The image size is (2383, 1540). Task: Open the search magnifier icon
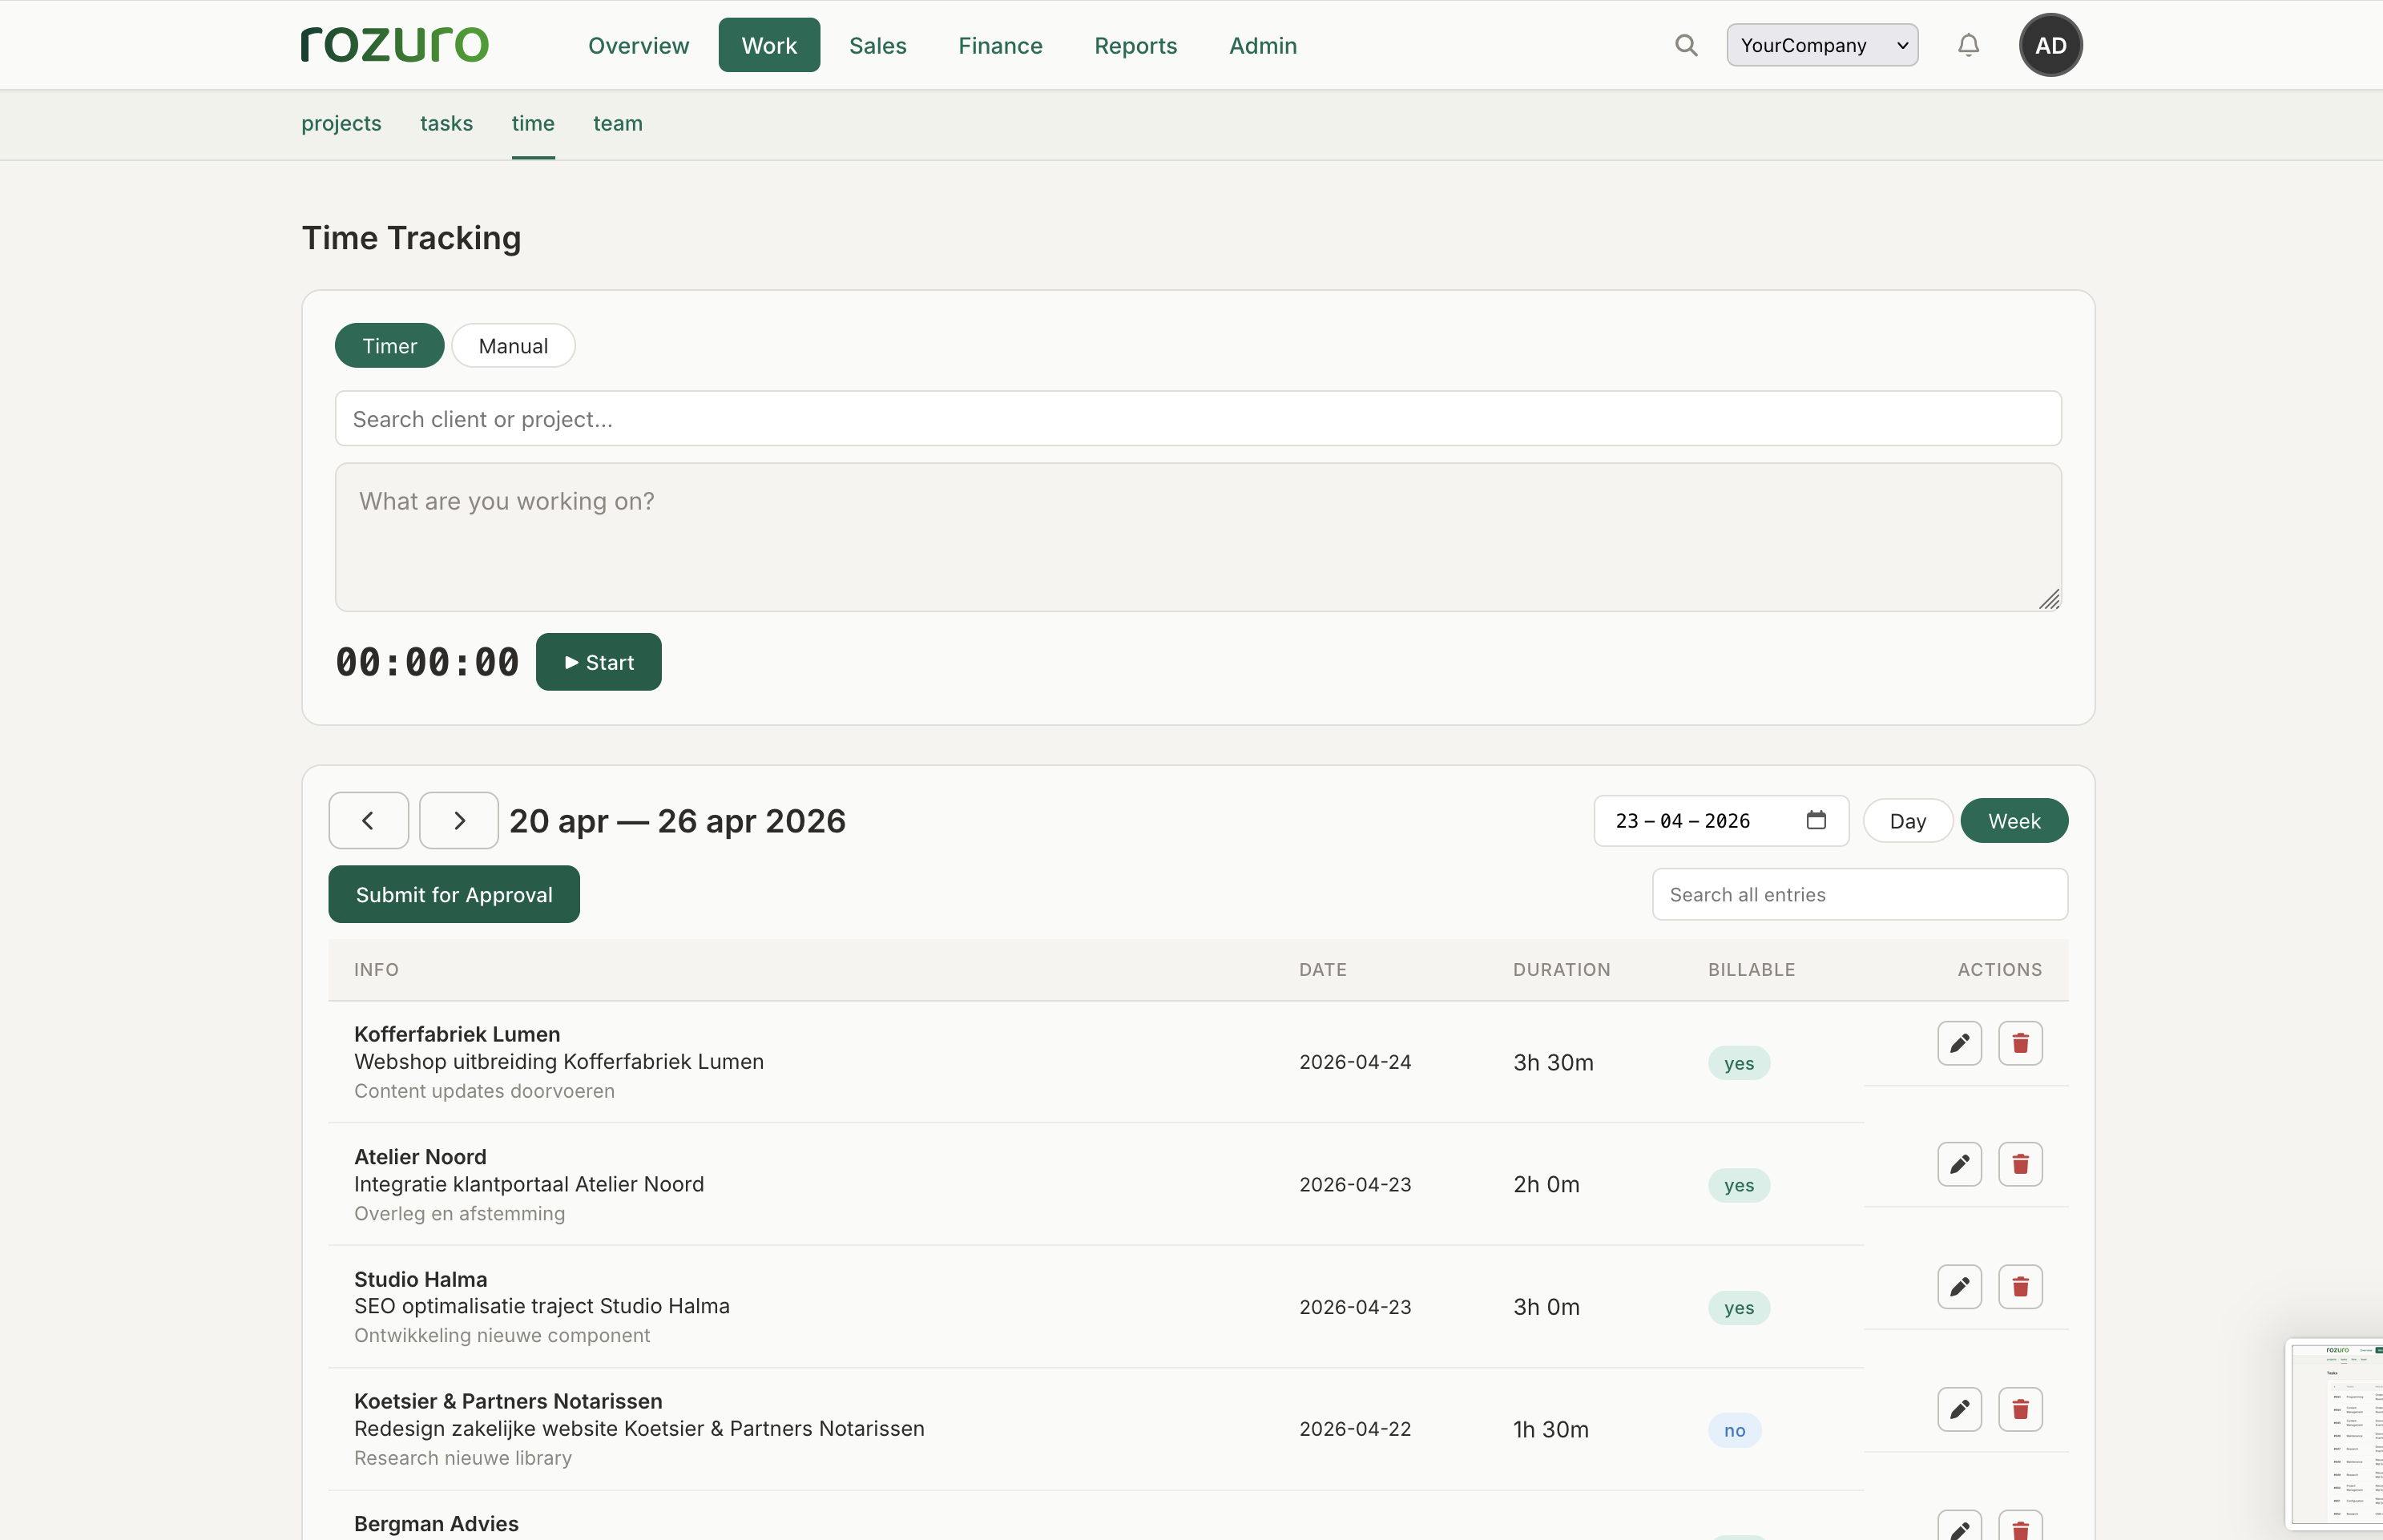[x=1686, y=45]
